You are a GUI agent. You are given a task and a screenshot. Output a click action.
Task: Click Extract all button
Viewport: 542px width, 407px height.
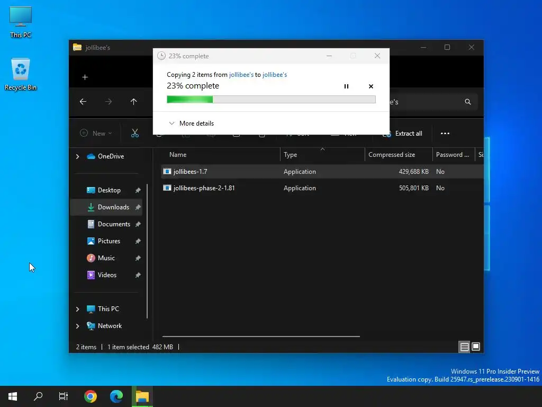point(402,133)
